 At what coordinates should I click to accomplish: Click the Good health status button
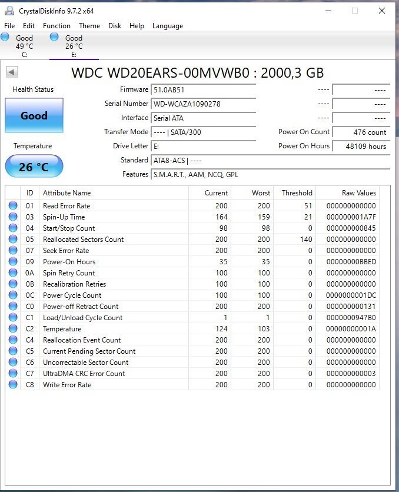point(34,115)
